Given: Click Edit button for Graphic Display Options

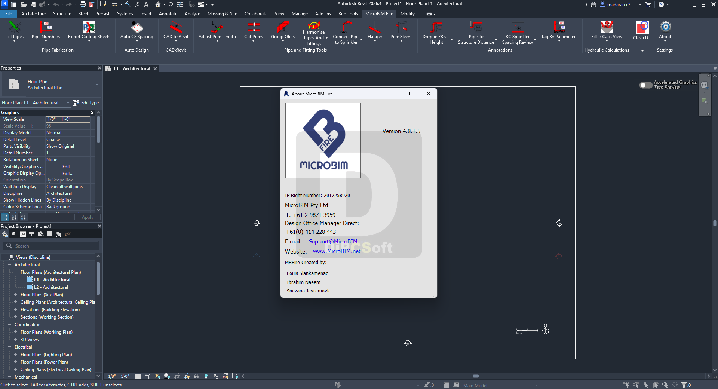Looking at the screenshot, I should (x=68, y=174).
